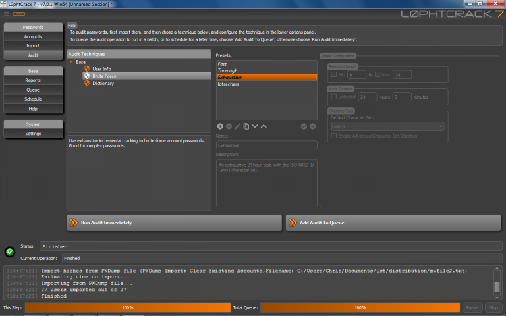Select the User Info audit technique
The image size is (506, 316).
101,68
